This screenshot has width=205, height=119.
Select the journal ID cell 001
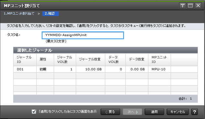(25, 69)
